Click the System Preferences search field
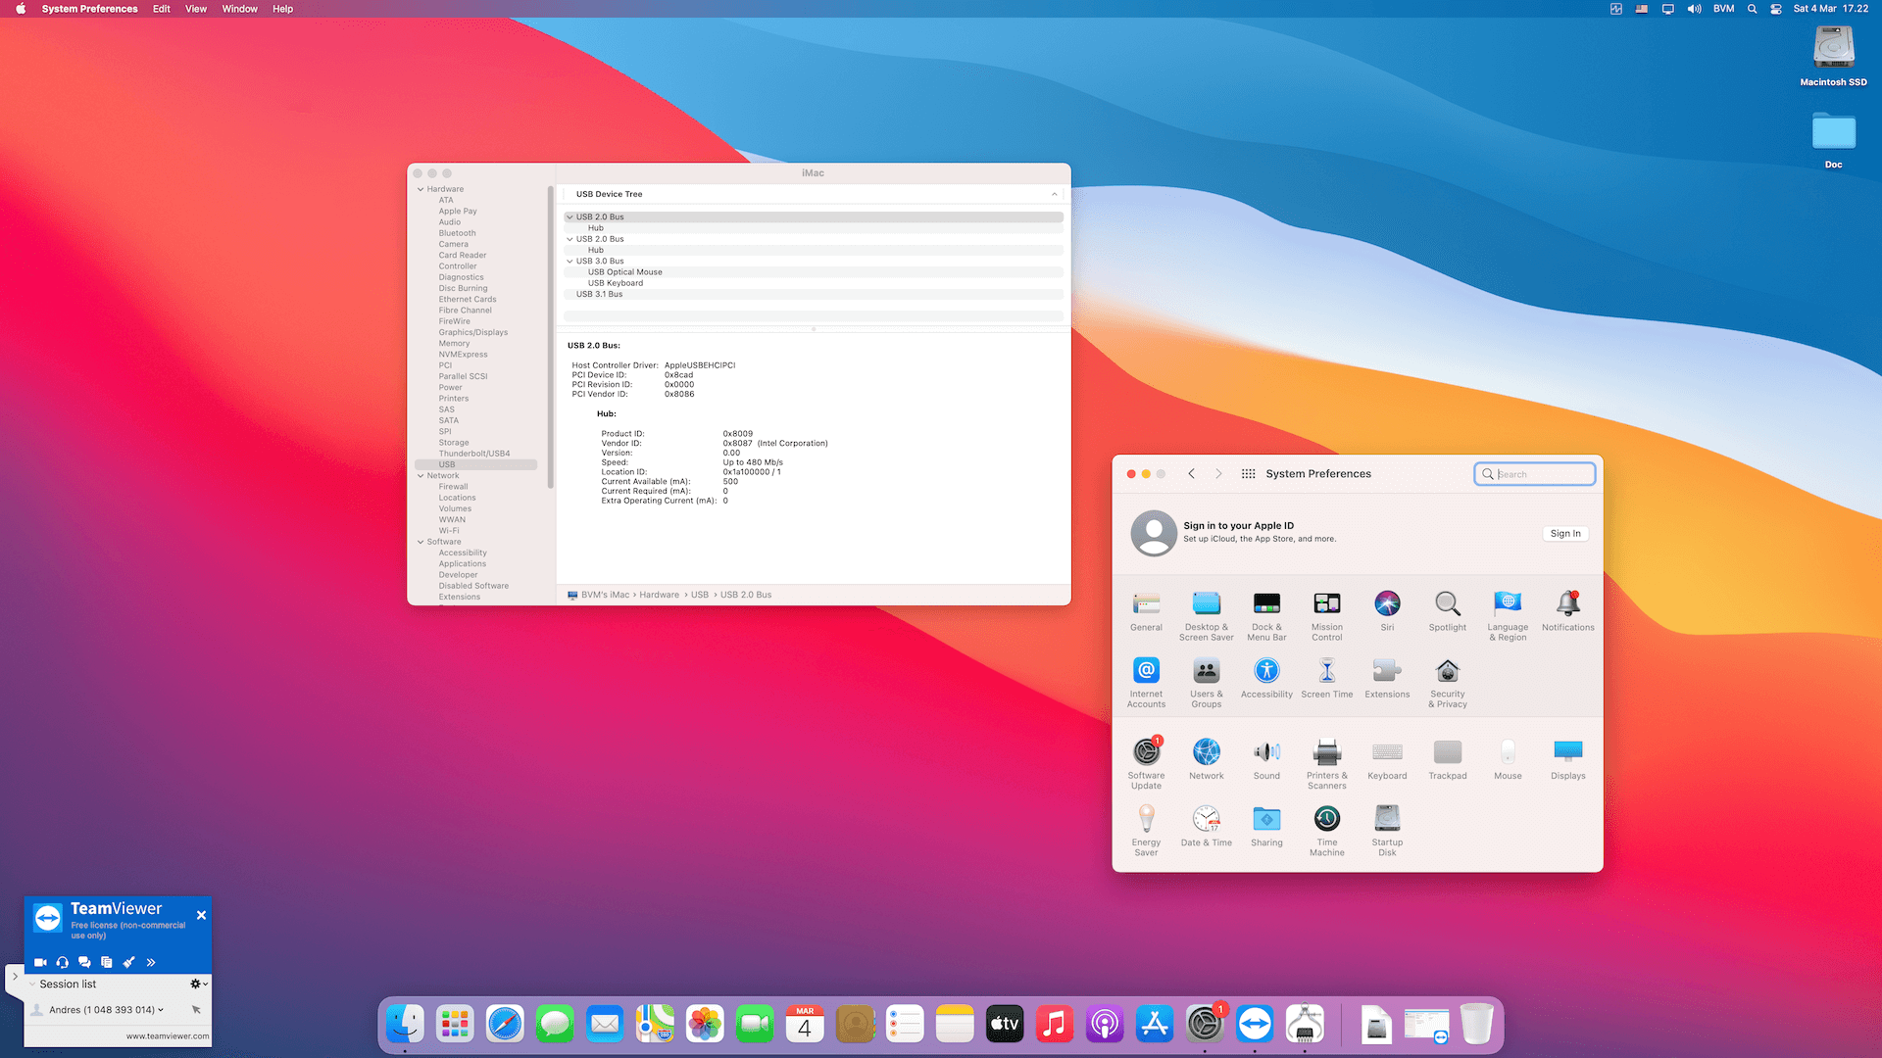Screen dimensions: 1882x1058 click(1539, 474)
